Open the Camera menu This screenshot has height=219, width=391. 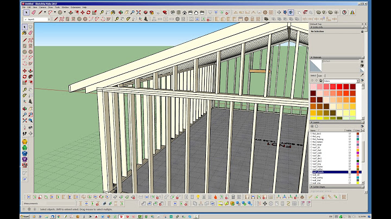click(42, 8)
